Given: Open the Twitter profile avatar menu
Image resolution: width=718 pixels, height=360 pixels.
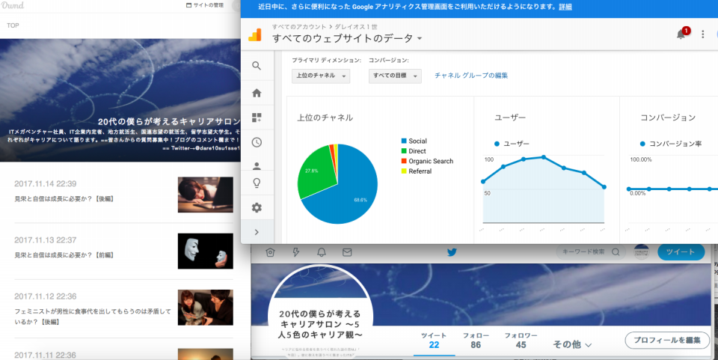Looking at the screenshot, I should click(642, 252).
